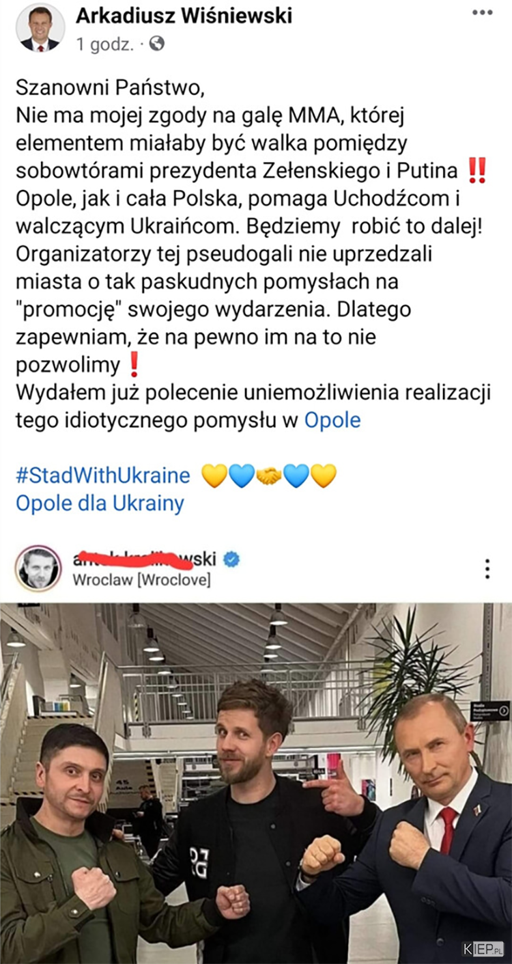
Task: Click the post text starting 'Szanowni Państwo'
Action: pos(253,253)
